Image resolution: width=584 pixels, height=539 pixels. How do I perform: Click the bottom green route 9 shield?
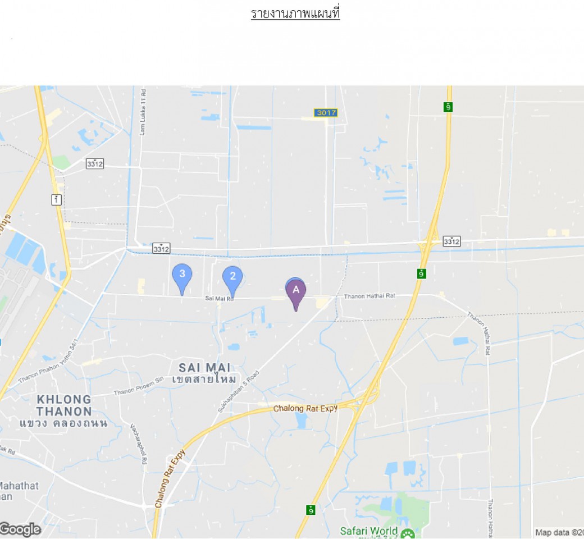click(310, 510)
